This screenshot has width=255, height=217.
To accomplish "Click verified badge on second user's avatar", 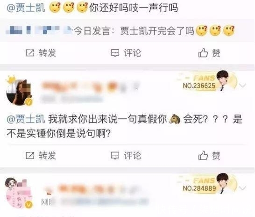I will pos(28,102).
